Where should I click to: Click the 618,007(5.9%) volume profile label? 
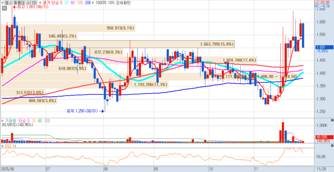[72, 68]
